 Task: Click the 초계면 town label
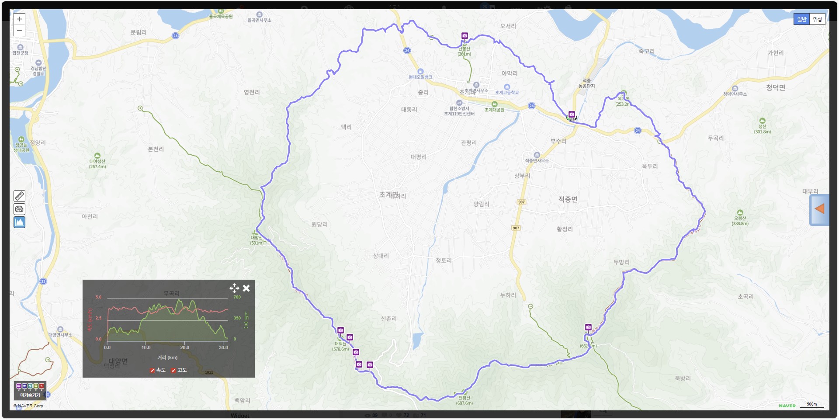[388, 194]
